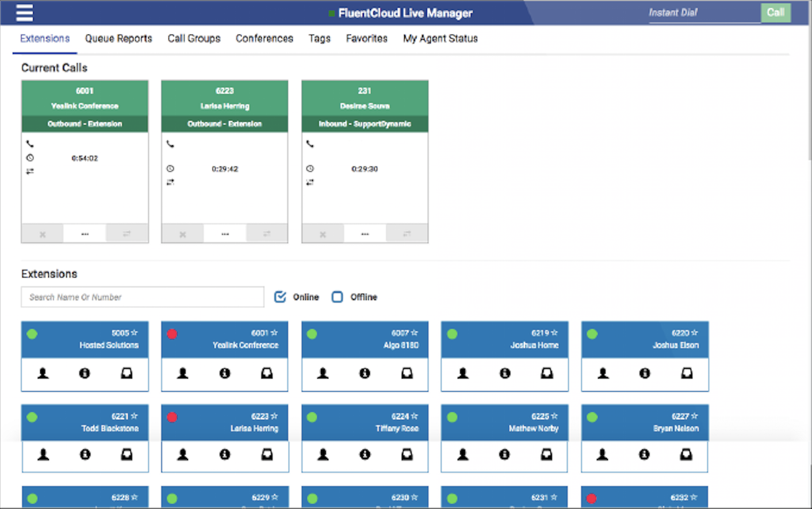Toggle favorite star for extension 6224
The image size is (812, 509).
point(415,416)
